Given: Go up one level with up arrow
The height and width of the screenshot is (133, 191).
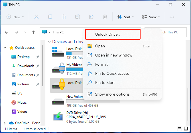Looking at the screenshot, I should 33,32.
